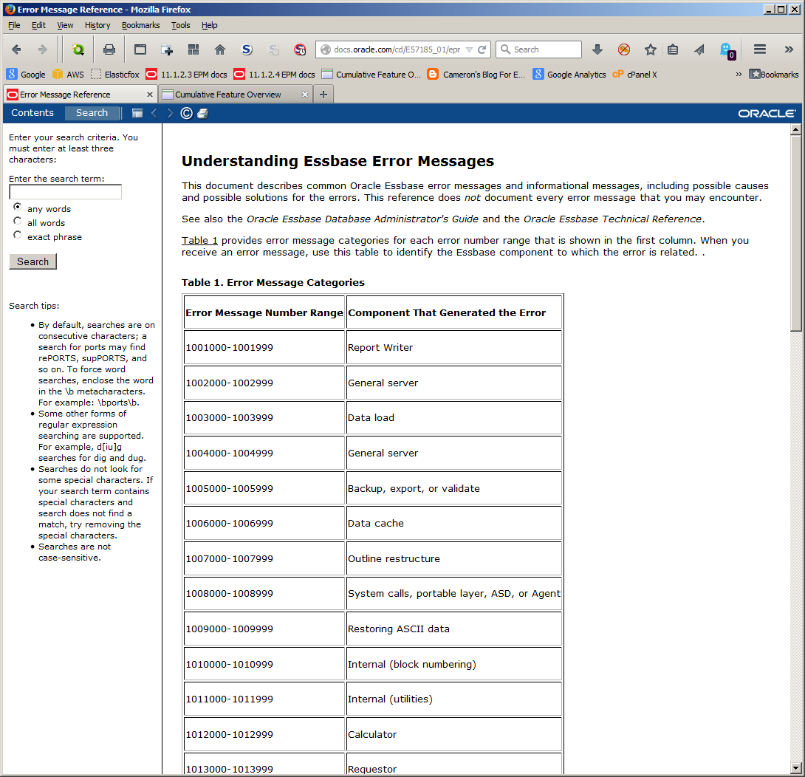Click the blue ghost extension icon
The height and width of the screenshot is (777, 805).
click(x=727, y=50)
